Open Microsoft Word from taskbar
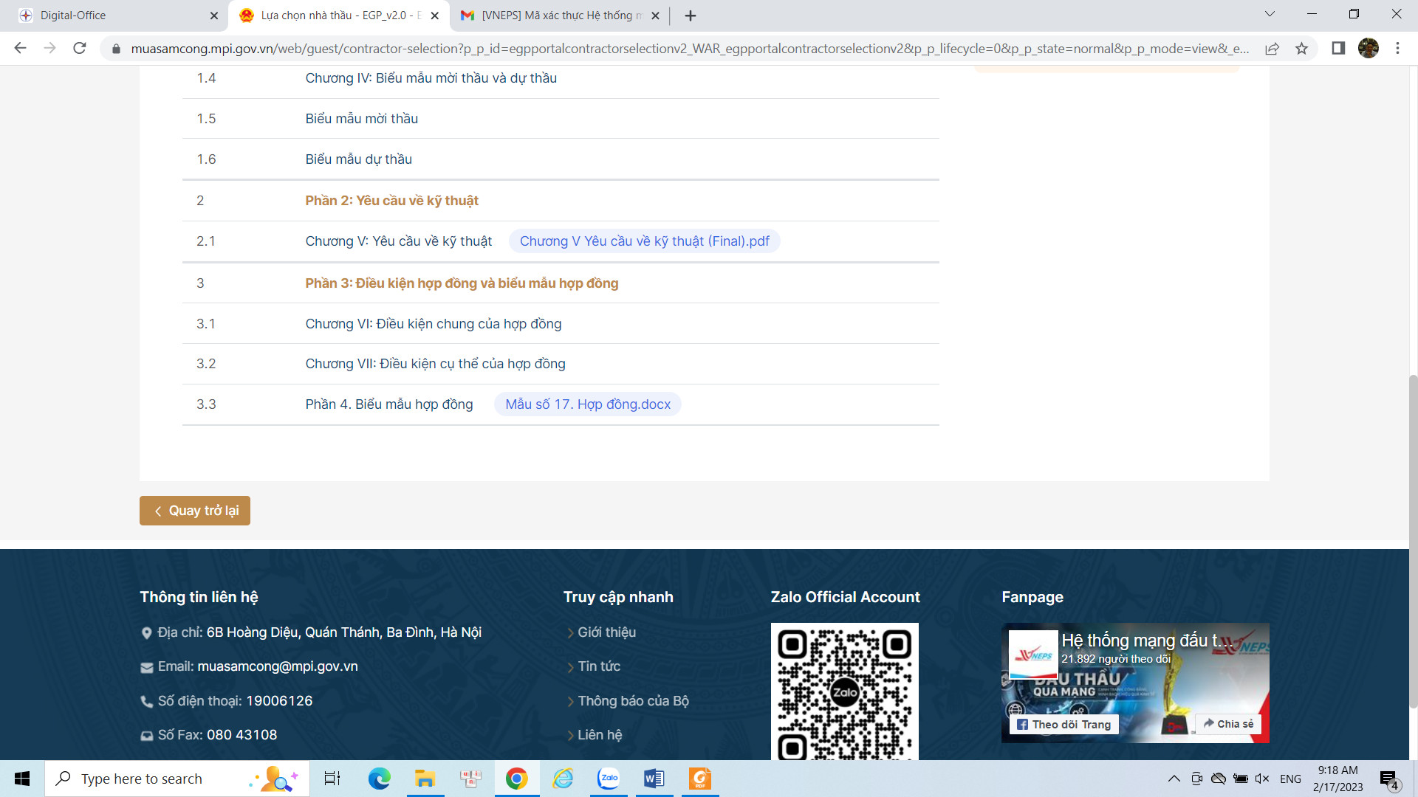The height and width of the screenshot is (797, 1418). click(654, 779)
